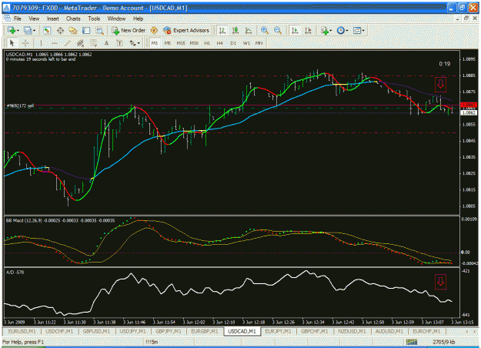Click the New Order button
This screenshot has height=348, width=481.
[x=129, y=30]
